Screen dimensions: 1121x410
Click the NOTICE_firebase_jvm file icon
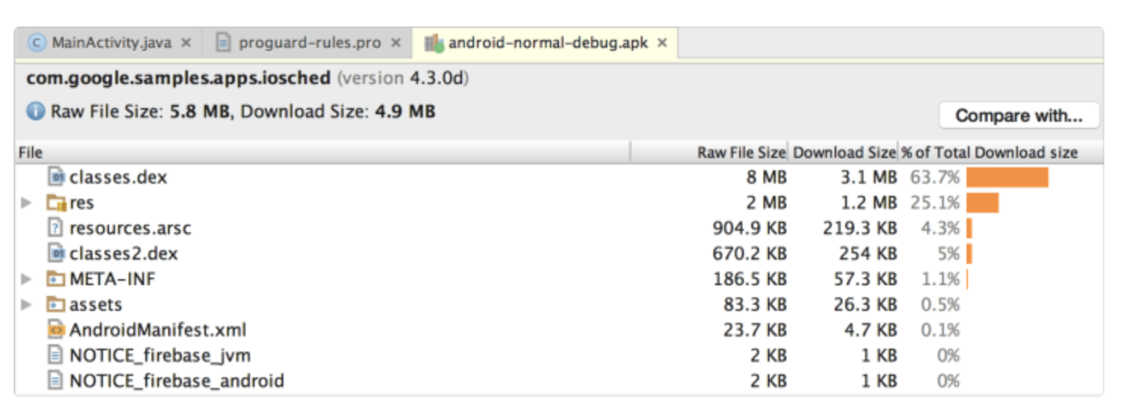click(57, 355)
